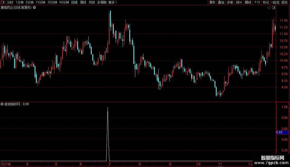Click the indicator signal spike near July
The width and height of the screenshot is (290, 167).
point(108,134)
